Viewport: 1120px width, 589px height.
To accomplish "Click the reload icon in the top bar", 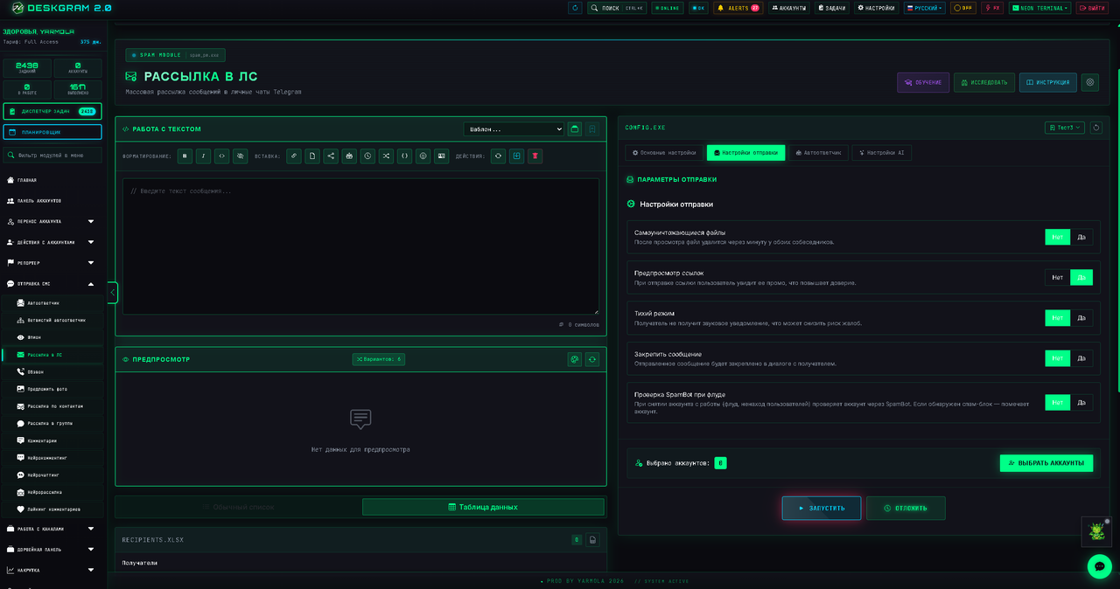I will pos(575,8).
